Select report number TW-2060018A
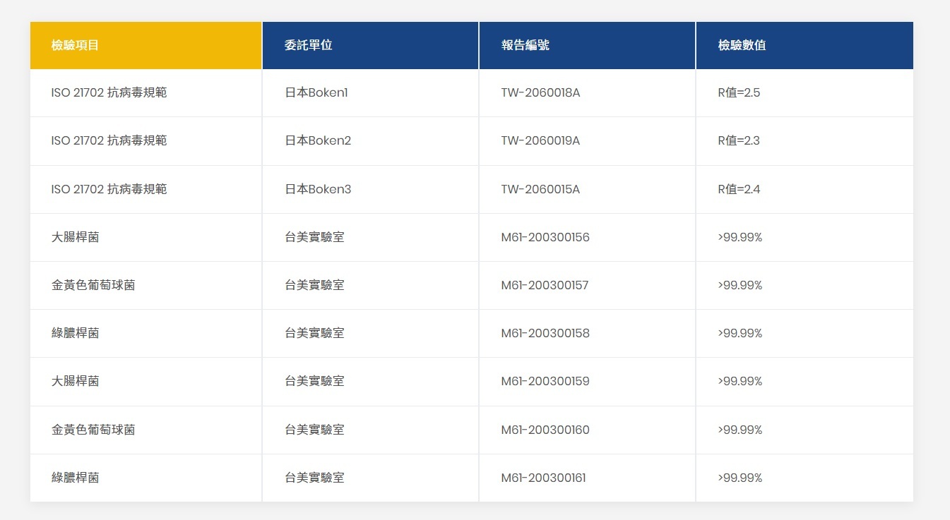Viewport: 950px width, 520px height. 540,92
